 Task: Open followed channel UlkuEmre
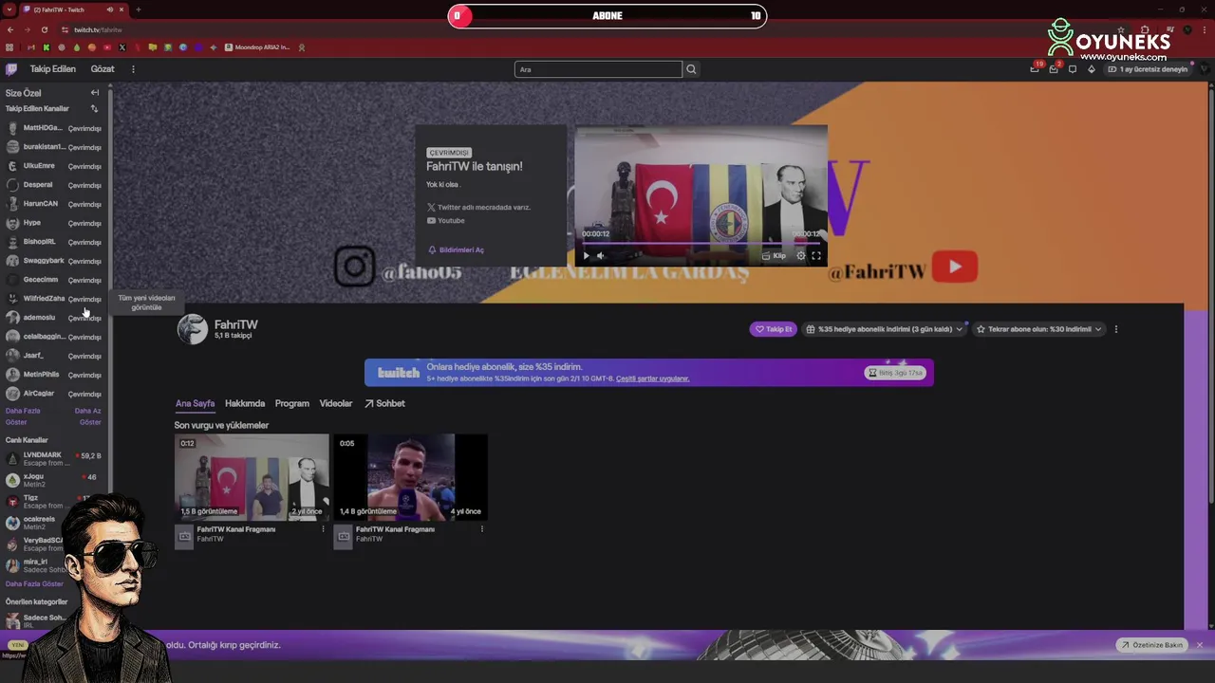tap(53, 166)
